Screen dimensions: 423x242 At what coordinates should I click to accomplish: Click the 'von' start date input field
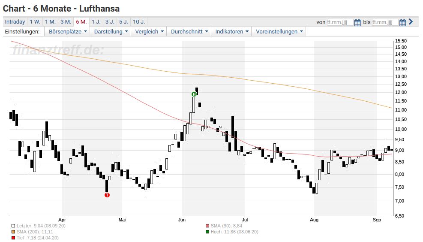(340, 22)
